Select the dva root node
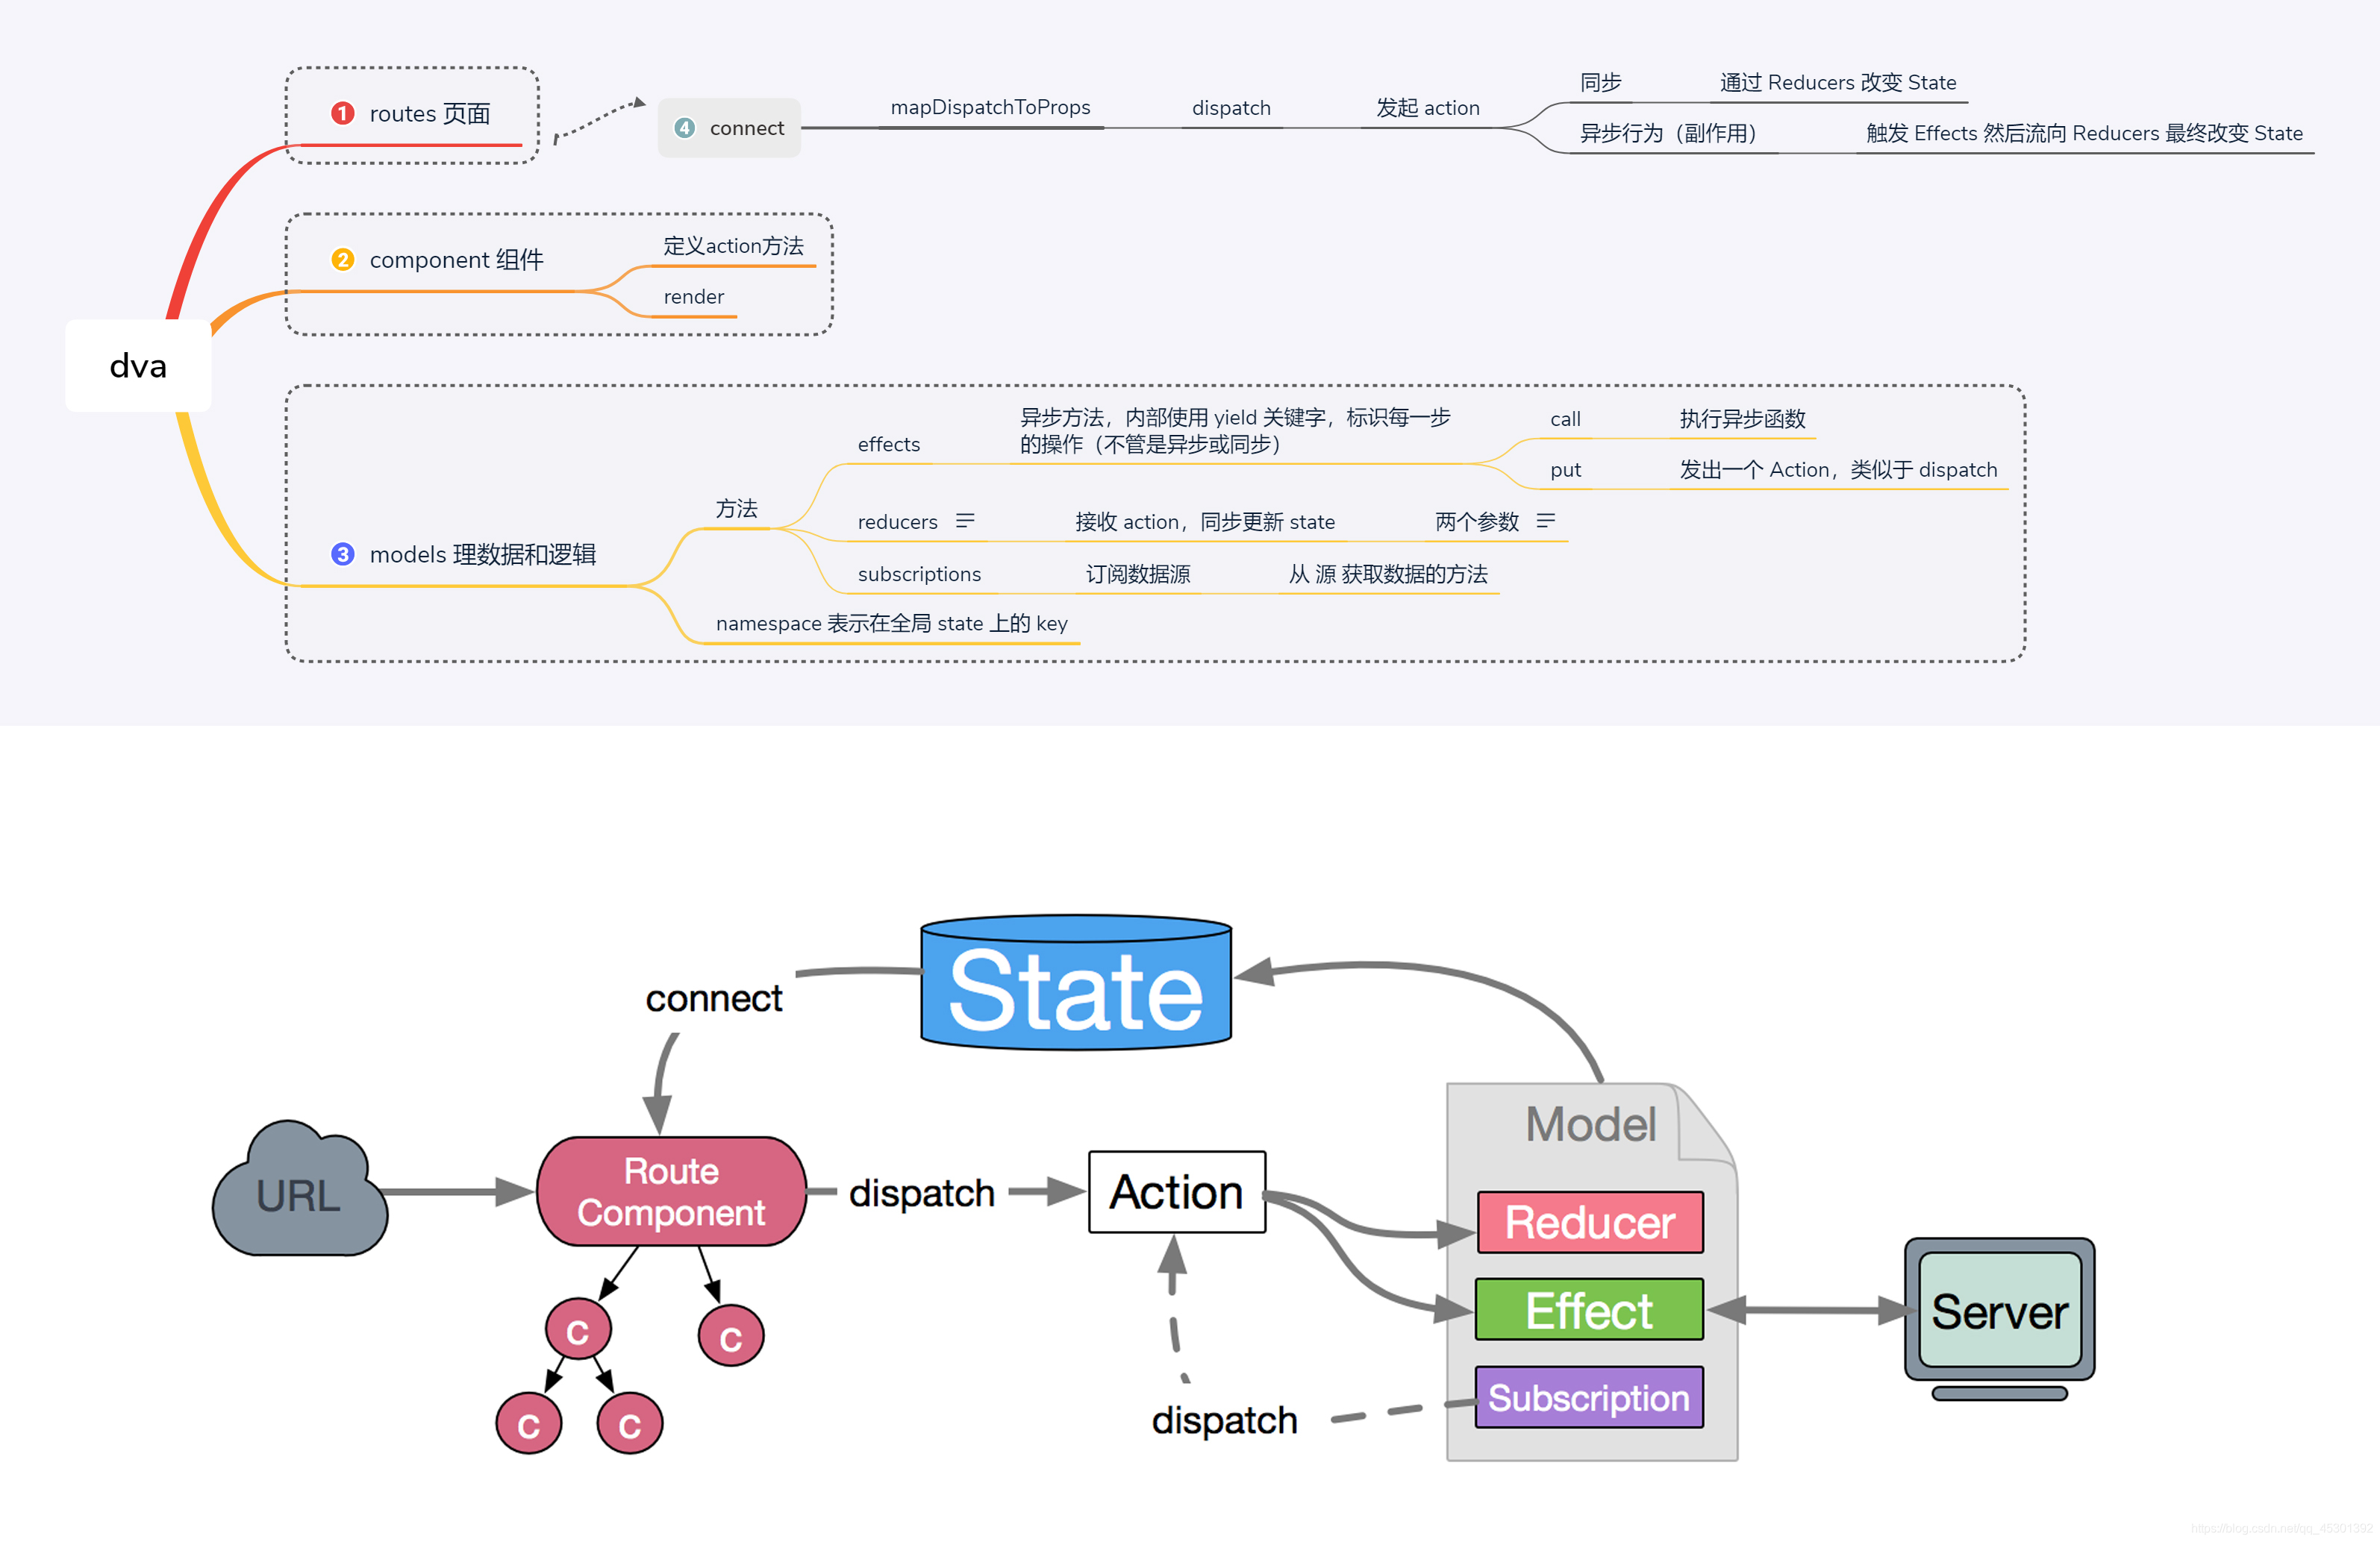 point(138,366)
